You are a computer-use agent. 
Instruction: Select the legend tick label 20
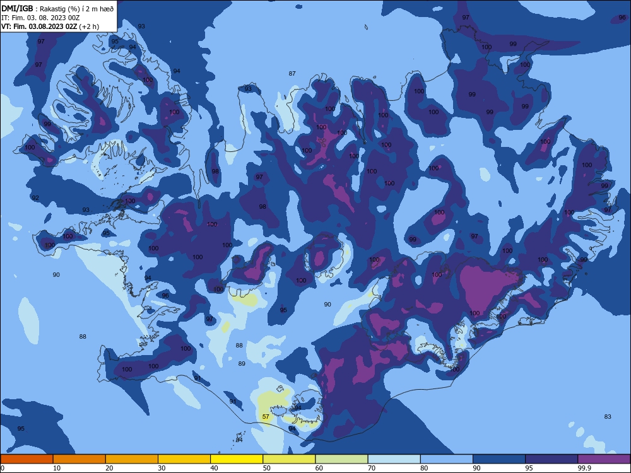pos(109,468)
